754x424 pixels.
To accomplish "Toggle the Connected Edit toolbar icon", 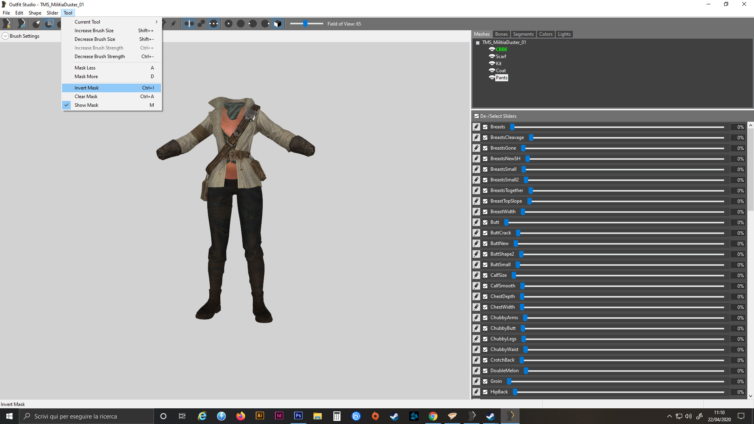I will 201,24.
